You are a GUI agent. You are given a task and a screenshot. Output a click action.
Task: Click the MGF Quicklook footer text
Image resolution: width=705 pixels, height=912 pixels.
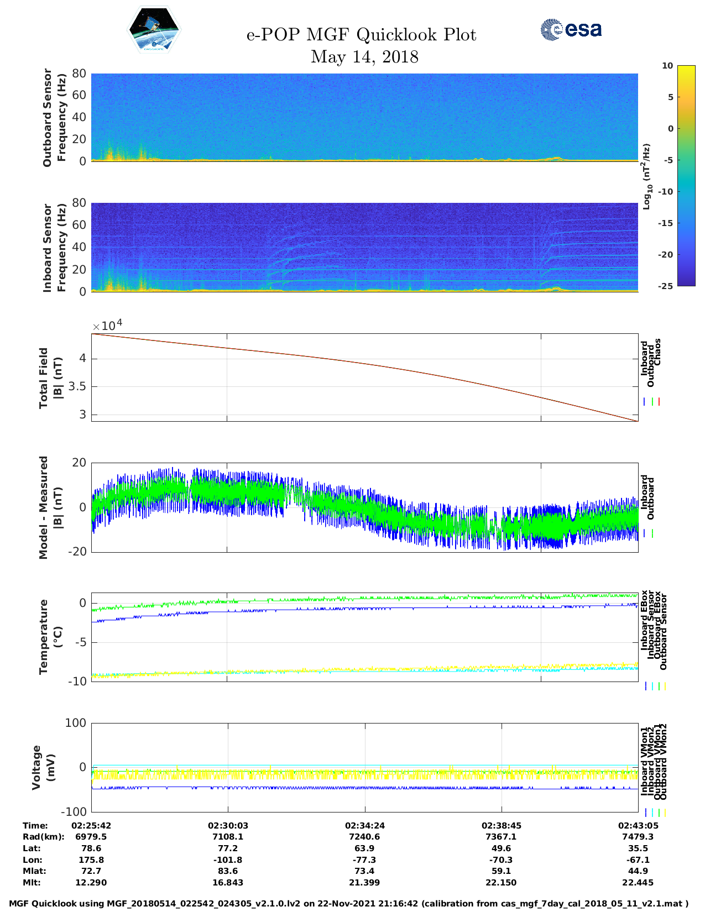(x=348, y=904)
